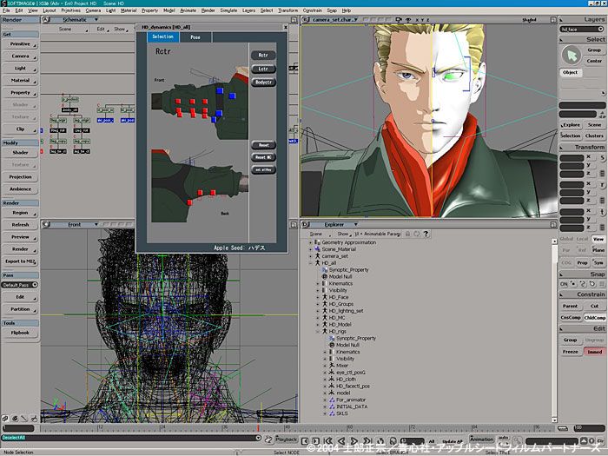Click the rotate 'r' icon in Transform panel
Screen dimensions: 608x456
602,185
